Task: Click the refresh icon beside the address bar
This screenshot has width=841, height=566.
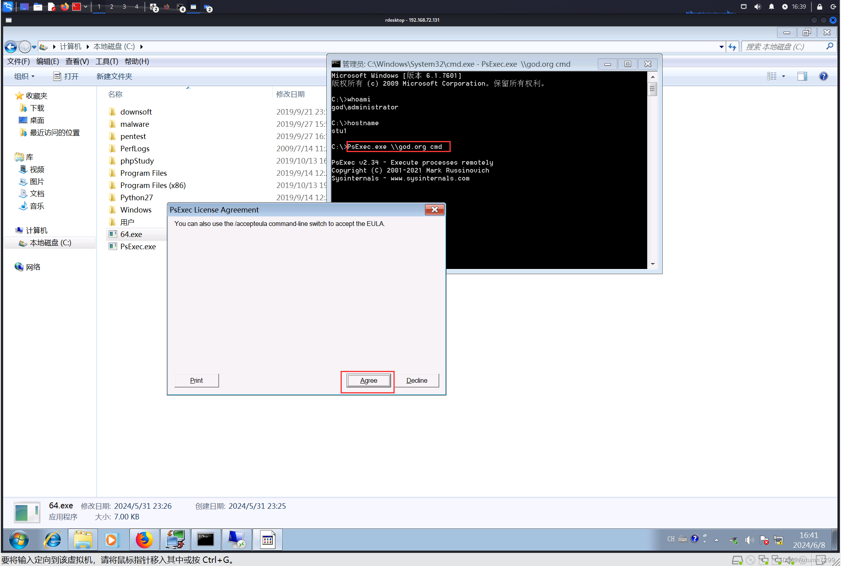Action: 732,47
